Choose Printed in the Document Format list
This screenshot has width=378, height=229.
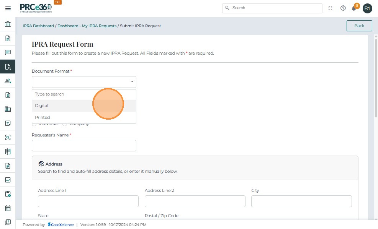43,117
